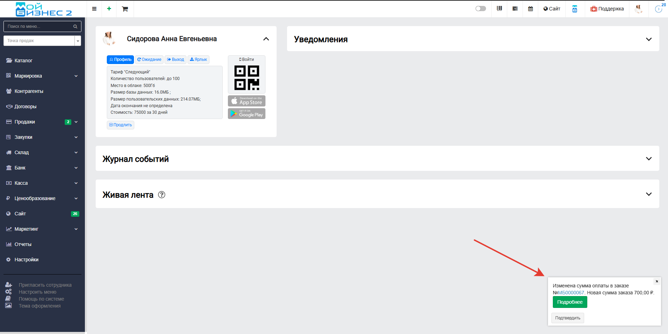
Task: Close the payment notification popup
Action: (x=657, y=281)
